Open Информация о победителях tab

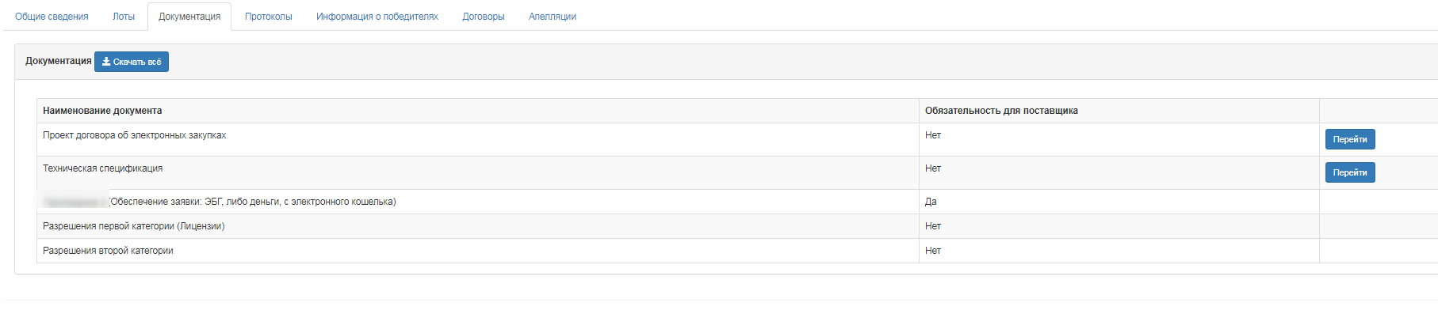pos(377,17)
